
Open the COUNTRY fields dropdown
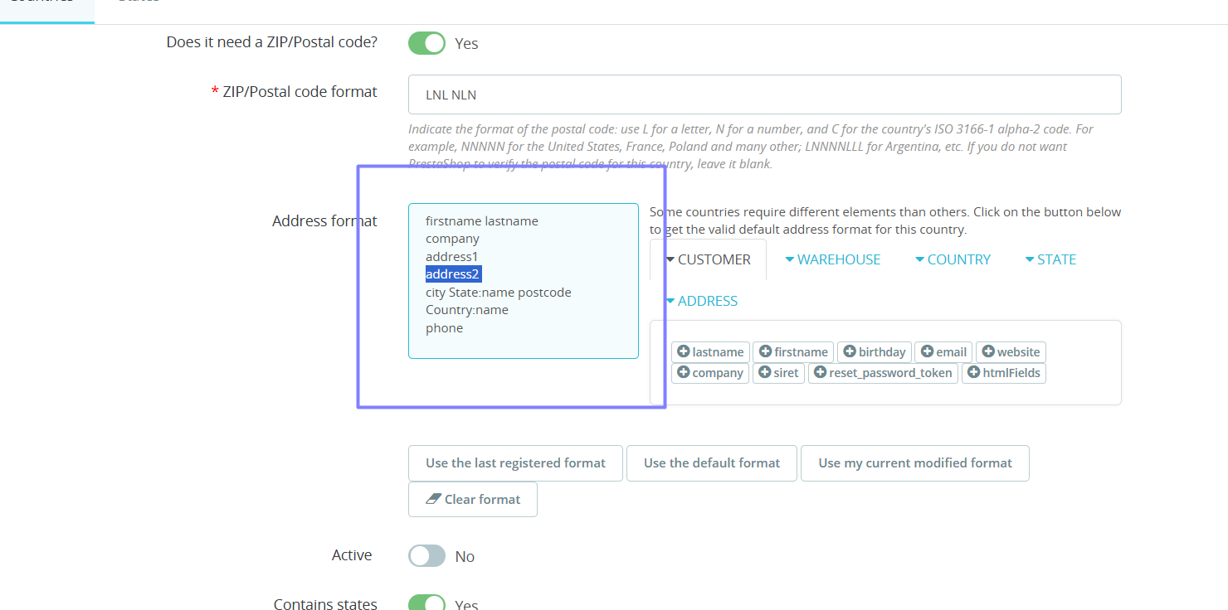click(x=953, y=259)
